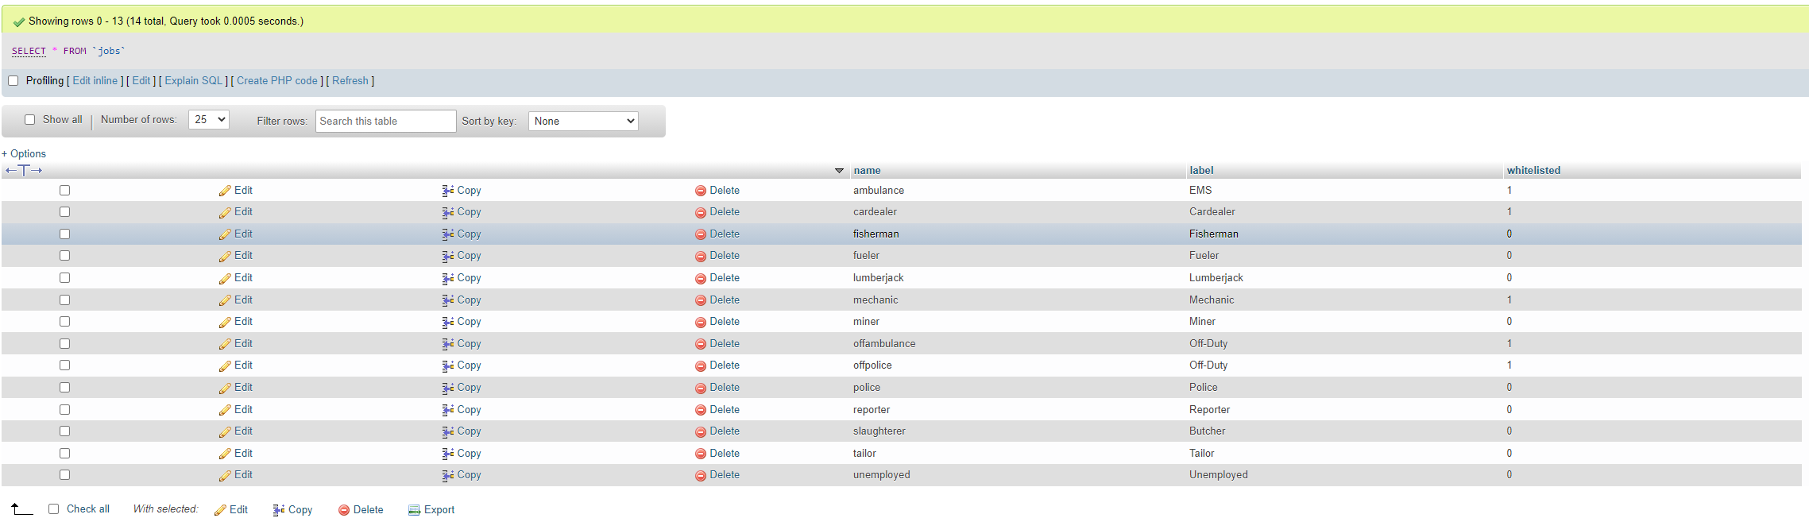Click the Edit pencil icon for miner row
The image size is (1809, 522).
(x=225, y=322)
